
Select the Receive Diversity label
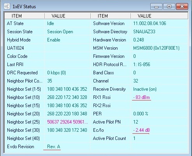click(109, 89)
